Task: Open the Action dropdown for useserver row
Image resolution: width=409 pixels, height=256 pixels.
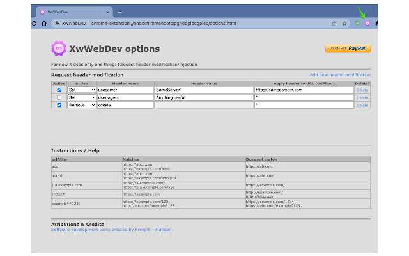Action: [82, 90]
